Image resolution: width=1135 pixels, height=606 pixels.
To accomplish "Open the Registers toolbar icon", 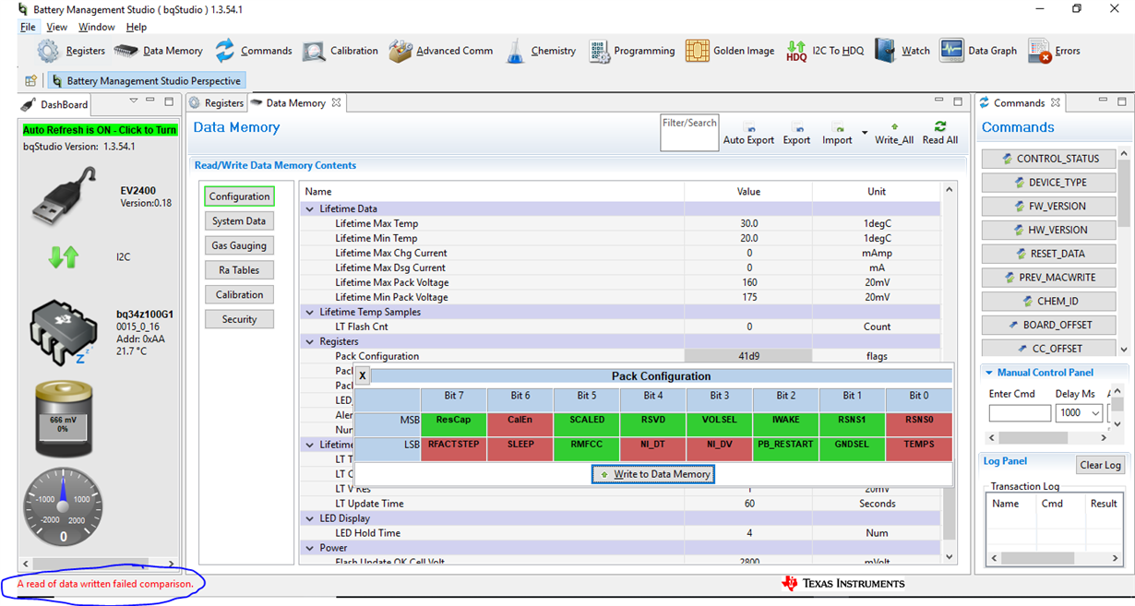I will coord(48,51).
